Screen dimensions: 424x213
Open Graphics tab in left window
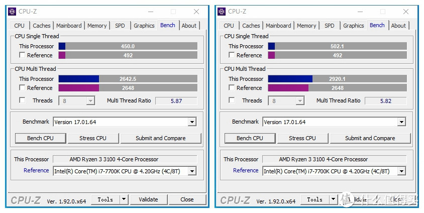[144, 26]
